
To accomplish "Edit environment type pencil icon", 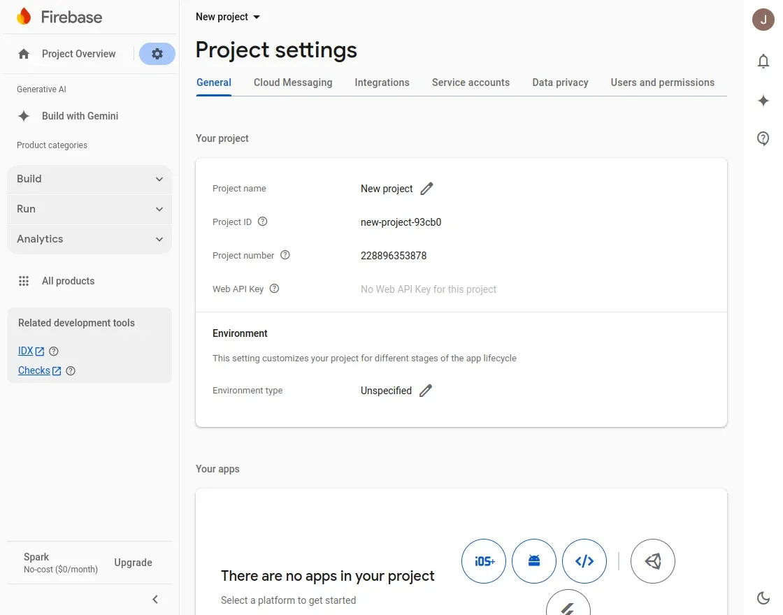I will tap(426, 391).
